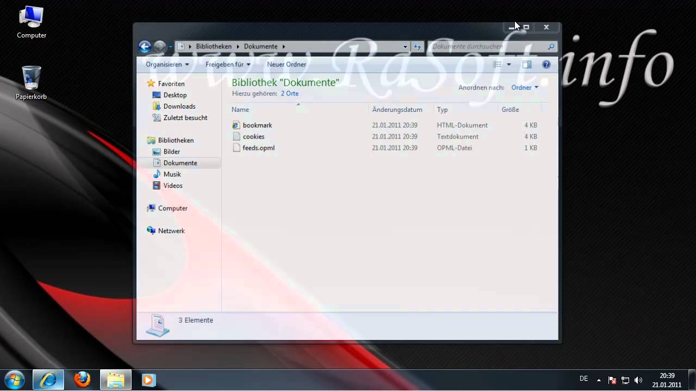Open the Organisieren menu

[167, 64]
